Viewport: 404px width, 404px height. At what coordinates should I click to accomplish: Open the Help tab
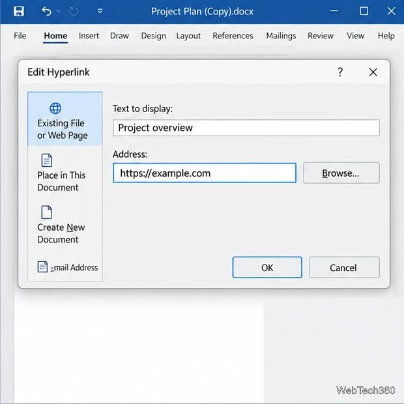[x=386, y=36]
